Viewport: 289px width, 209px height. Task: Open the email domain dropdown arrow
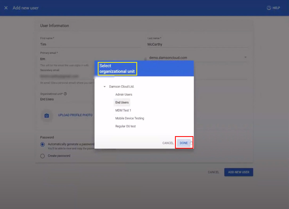(245, 57)
